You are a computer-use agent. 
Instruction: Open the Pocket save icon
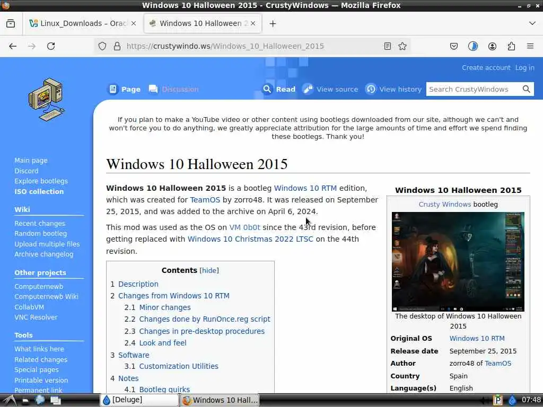click(454, 46)
